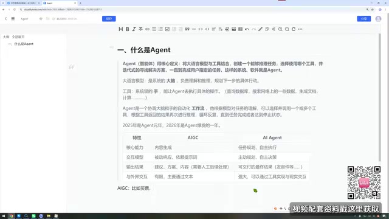The width and height of the screenshot is (389, 219).
Task: Zoom in with the magnifier plus icon
Action: (x=280, y=29)
